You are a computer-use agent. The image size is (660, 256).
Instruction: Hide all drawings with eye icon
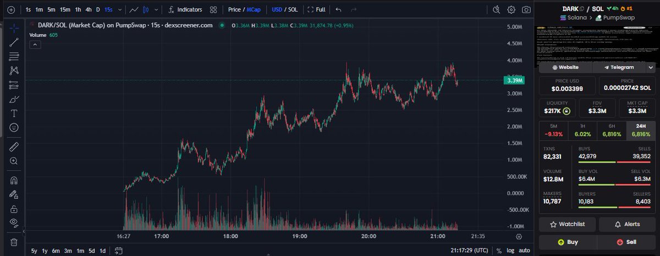pos(14,223)
